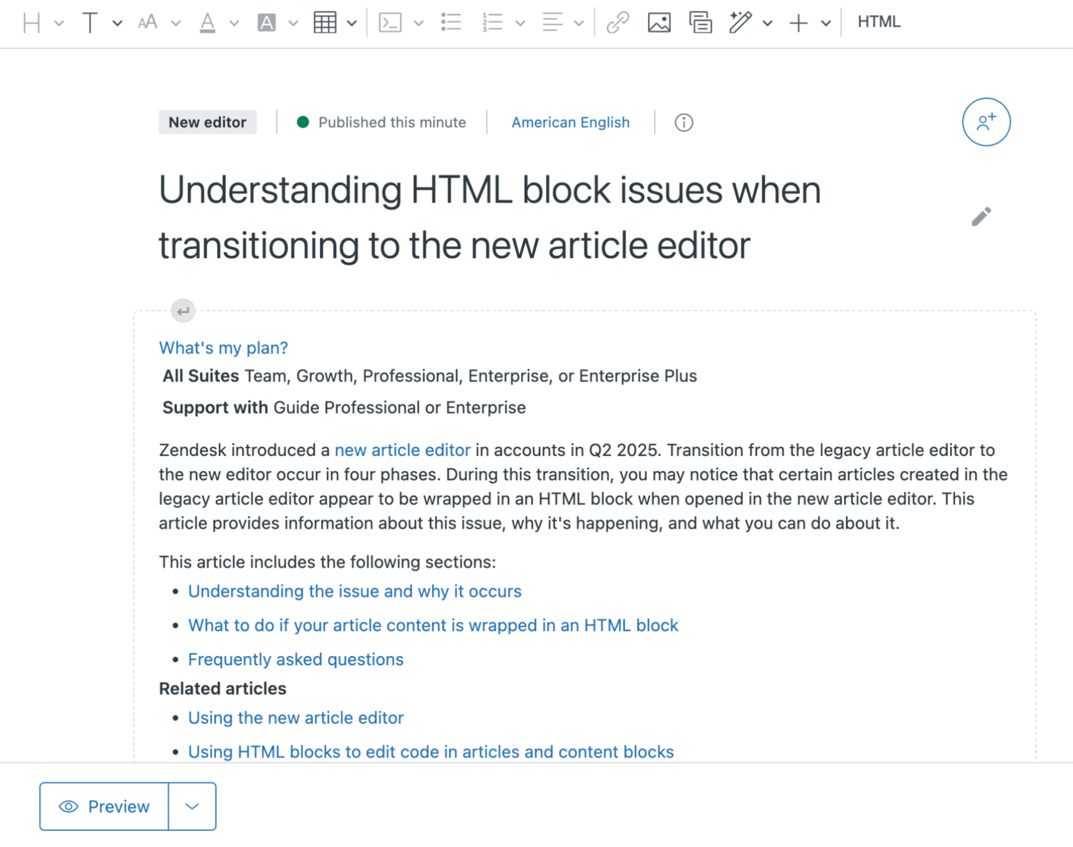Image resolution: width=1073 pixels, height=847 pixels.
Task: Click the code block icon
Action: point(390,23)
